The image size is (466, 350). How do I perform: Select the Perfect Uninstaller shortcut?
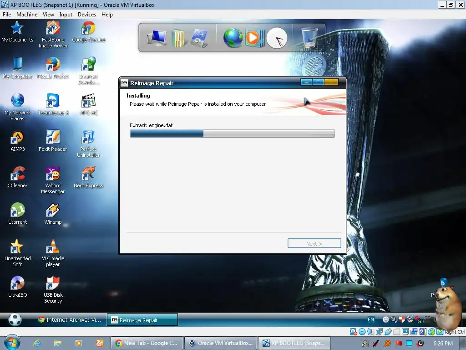88,144
